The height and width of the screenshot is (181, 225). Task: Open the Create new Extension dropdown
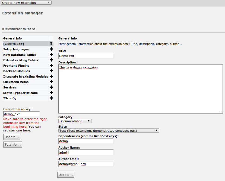click(x=26, y=3)
